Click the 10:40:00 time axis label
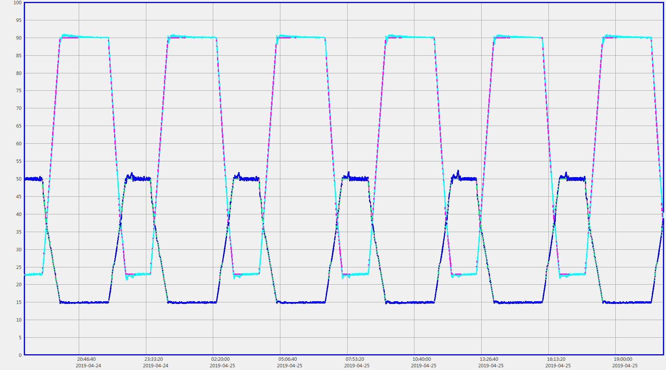 422,359
